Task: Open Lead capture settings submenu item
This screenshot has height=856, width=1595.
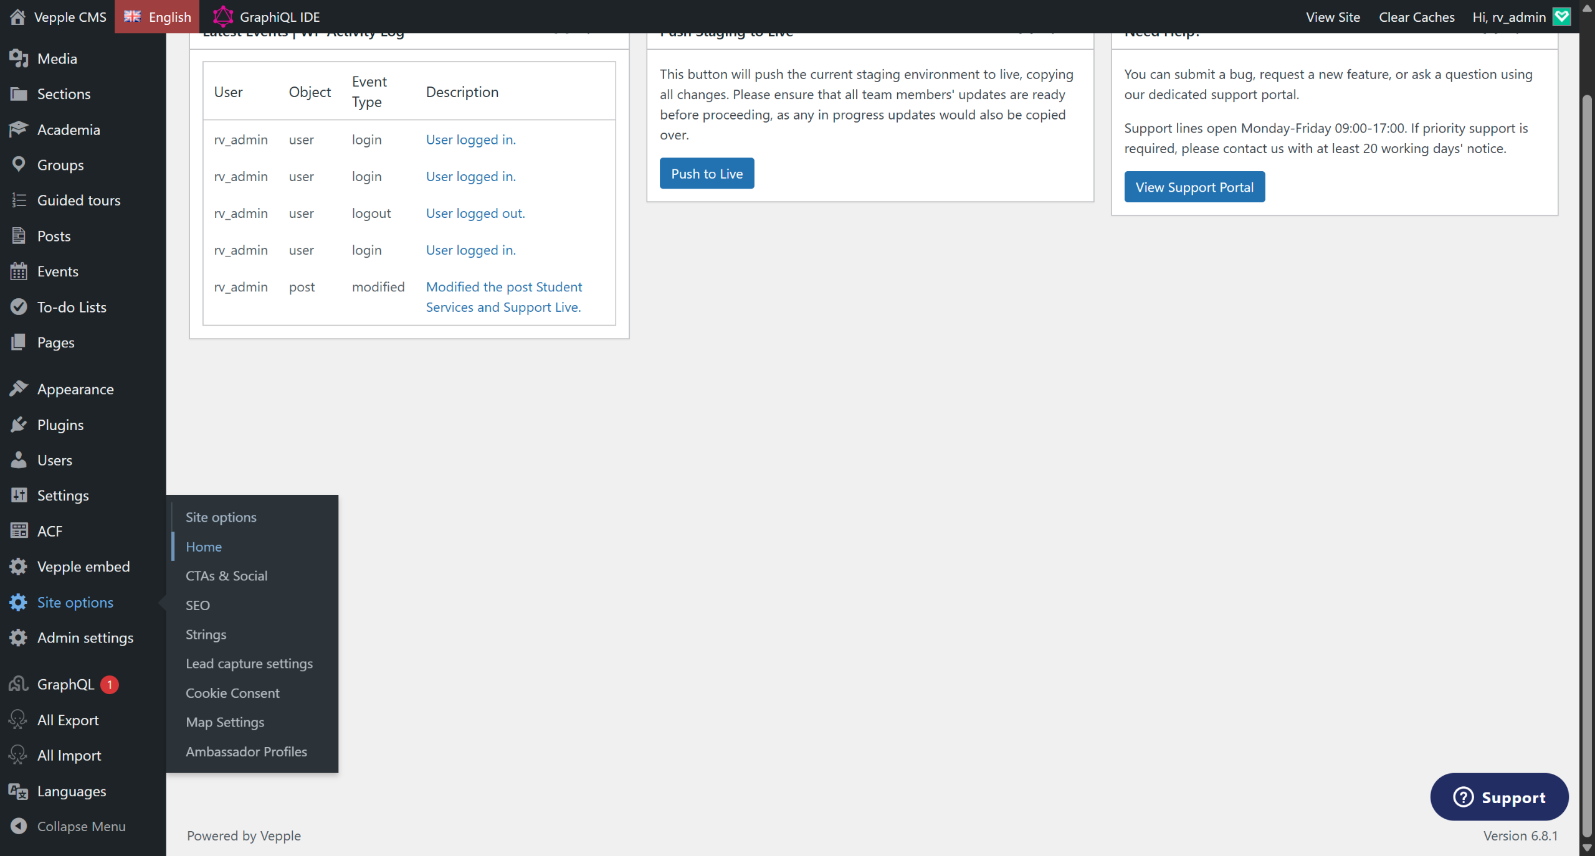Action: pyautogui.click(x=249, y=664)
